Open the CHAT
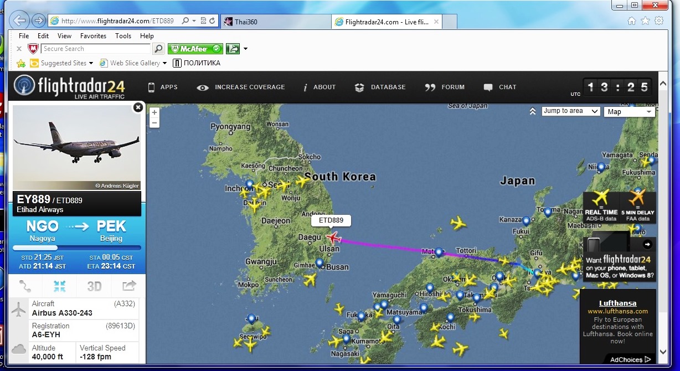 click(499, 87)
